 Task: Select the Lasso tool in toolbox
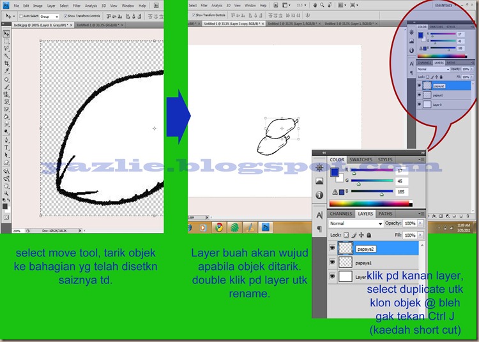(x=6, y=48)
